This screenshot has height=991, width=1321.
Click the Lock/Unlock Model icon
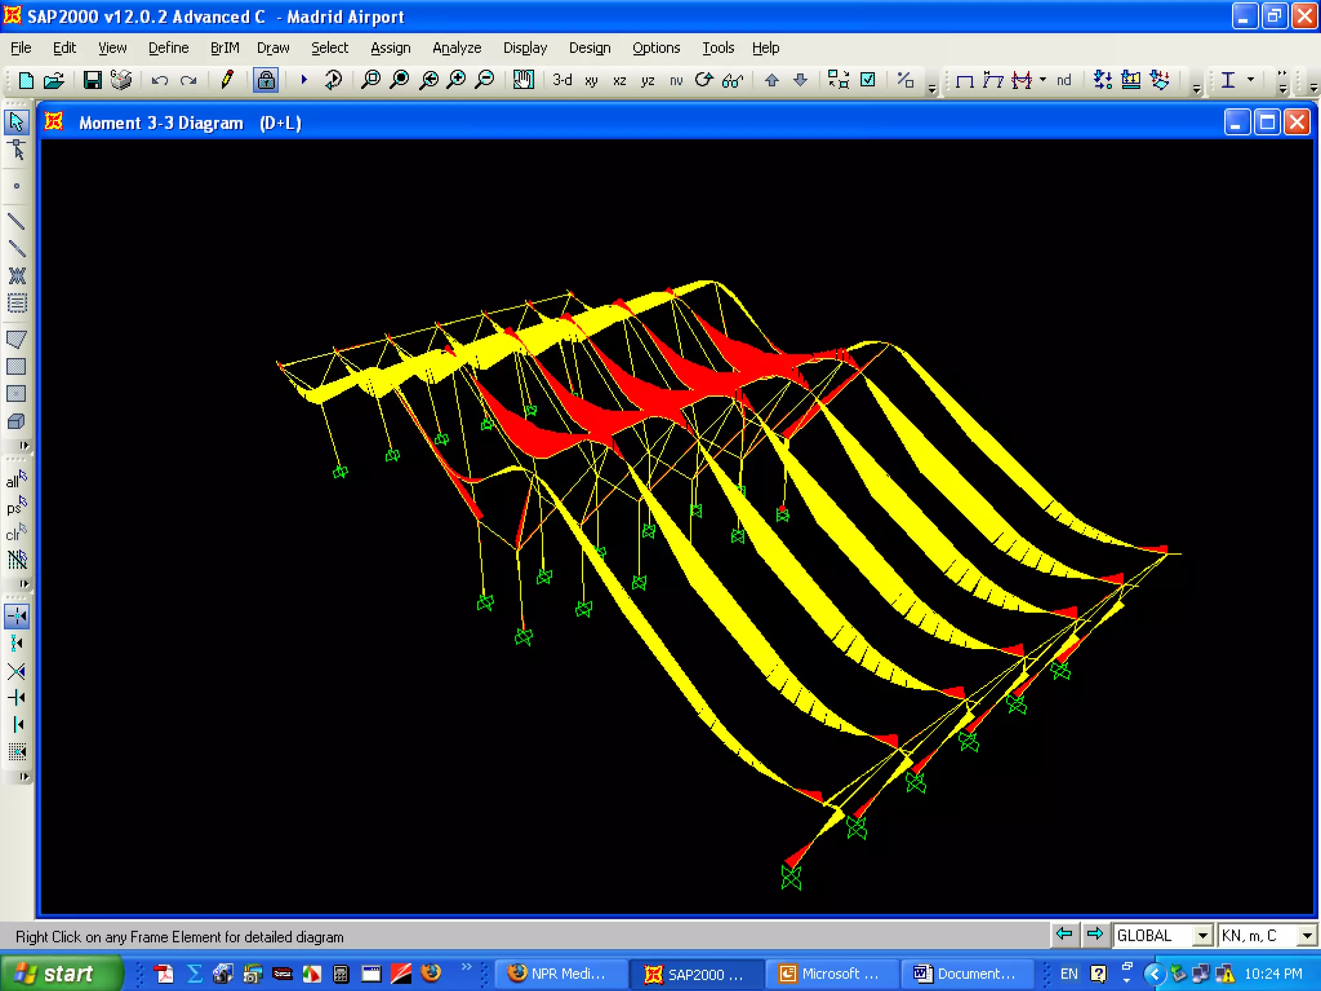point(266,80)
